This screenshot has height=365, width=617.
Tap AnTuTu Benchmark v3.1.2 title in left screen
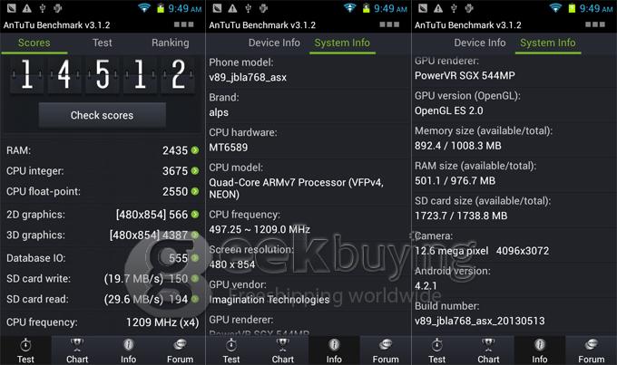(x=56, y=25)
